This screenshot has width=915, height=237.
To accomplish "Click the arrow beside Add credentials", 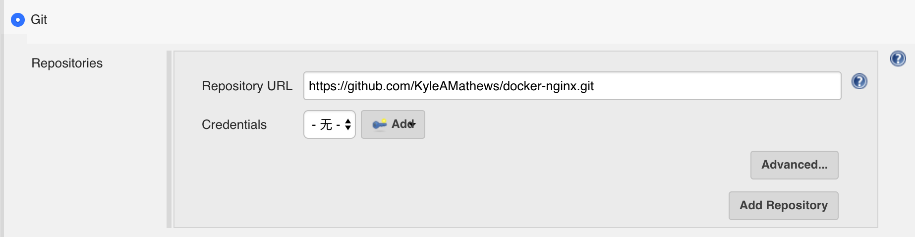I will [x=413, y=124].
